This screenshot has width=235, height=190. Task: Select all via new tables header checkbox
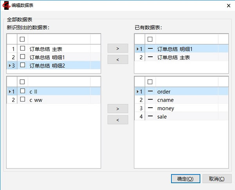click(23, 39)
